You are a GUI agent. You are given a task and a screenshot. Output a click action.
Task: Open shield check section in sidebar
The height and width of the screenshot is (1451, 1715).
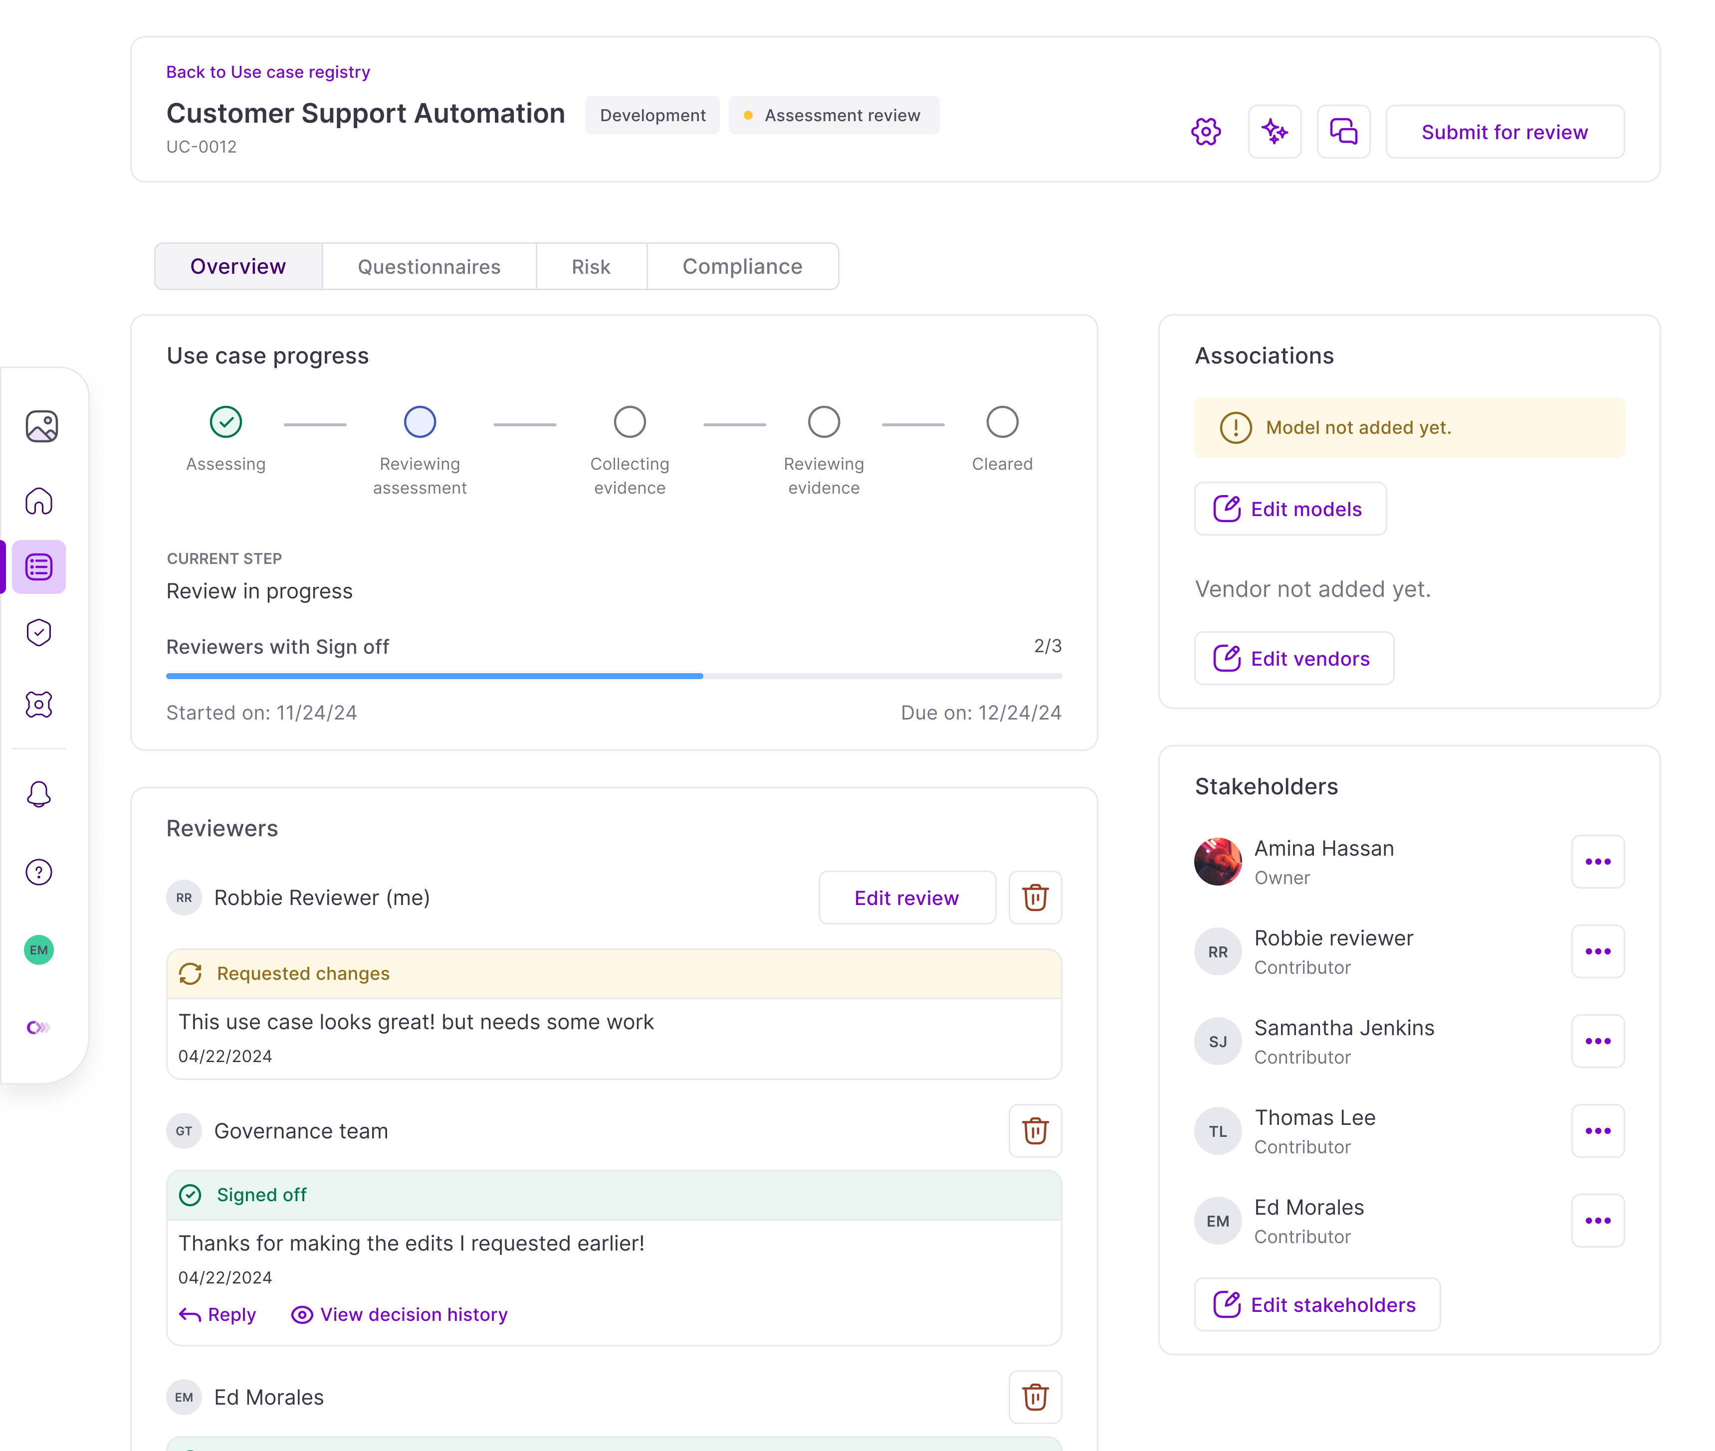(x=39, y=633)
